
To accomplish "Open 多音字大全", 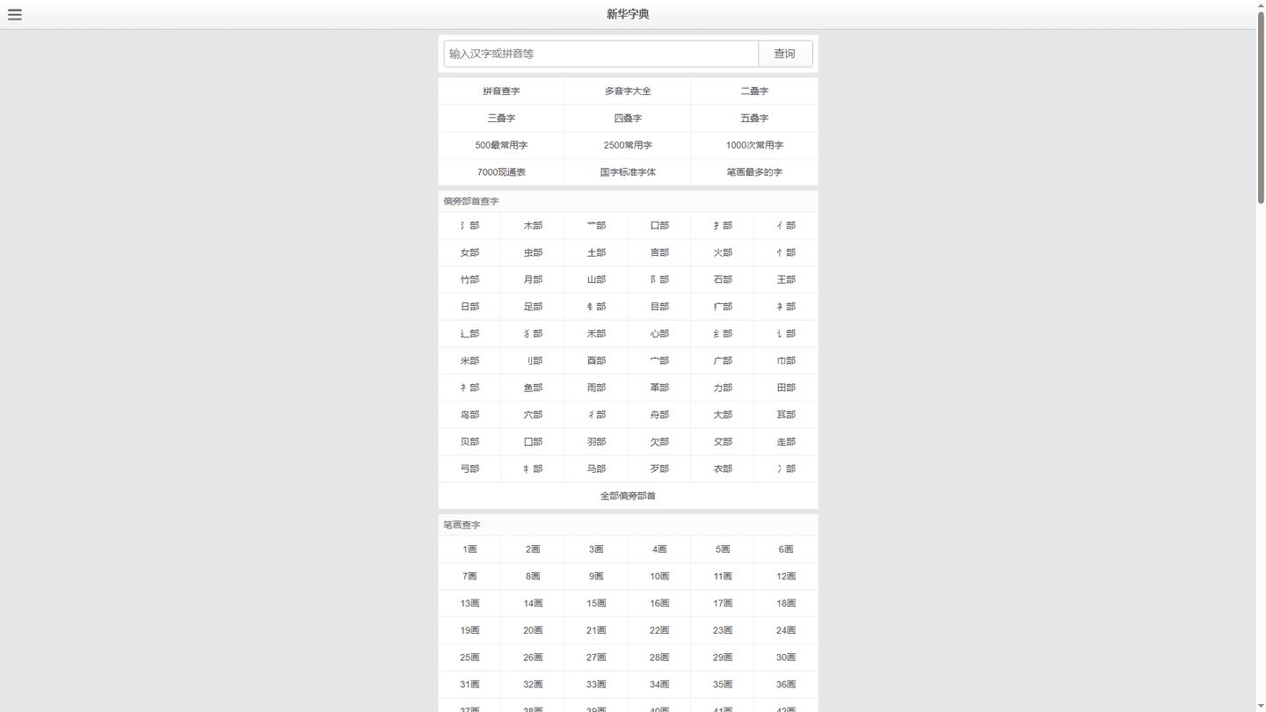I will pyautogui.click(x=628, y=91).
